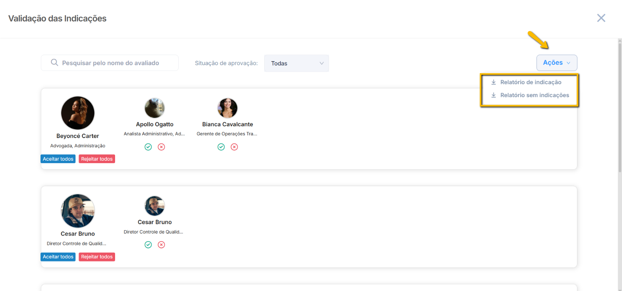Click the green accept icon under Apollo Ogatto

(148, 147)
